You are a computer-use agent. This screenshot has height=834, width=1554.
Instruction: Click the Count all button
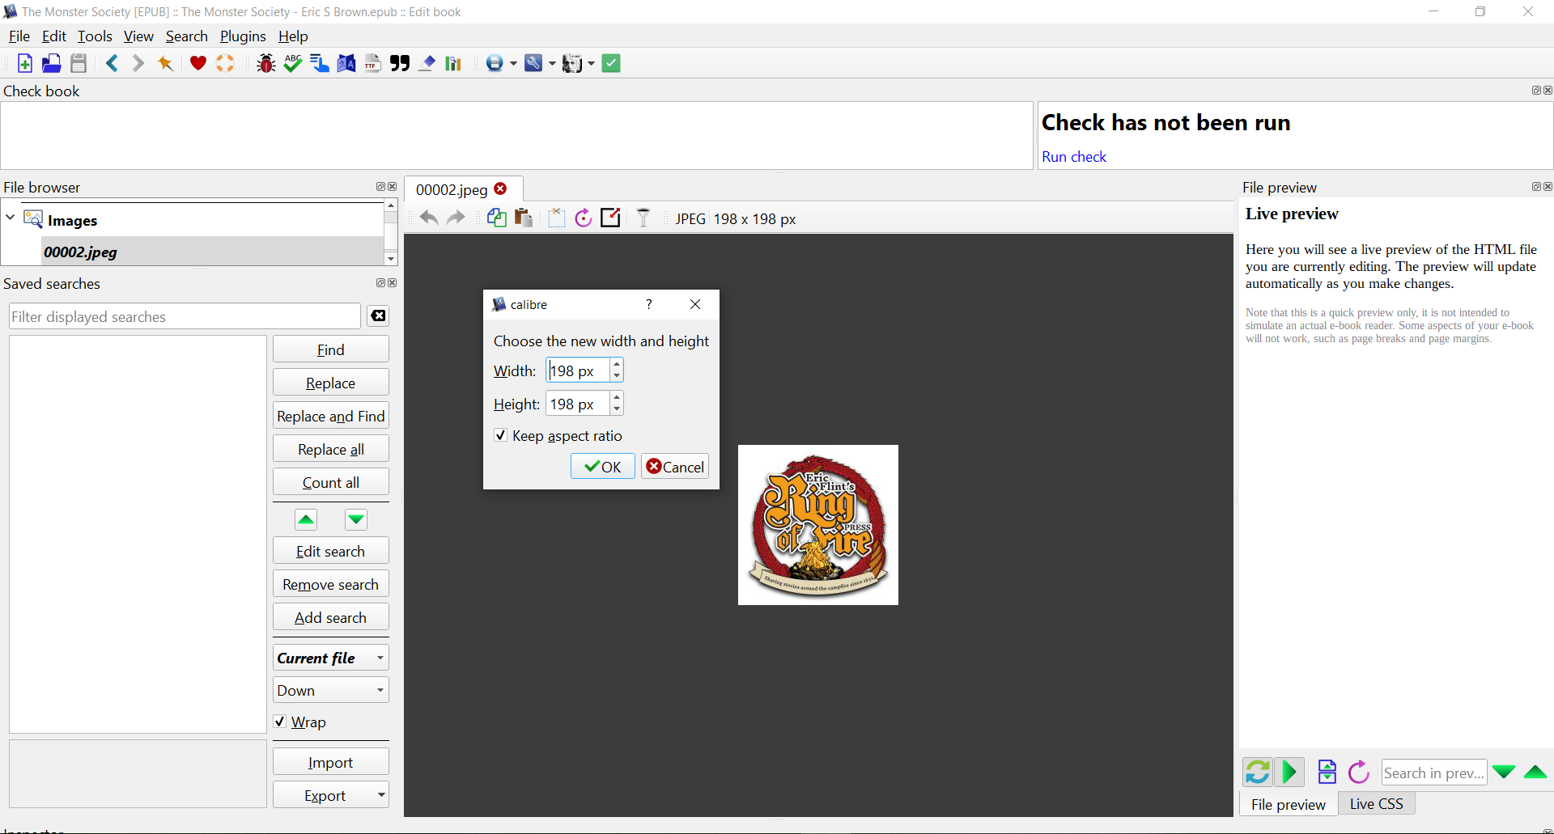coord(331,482)
